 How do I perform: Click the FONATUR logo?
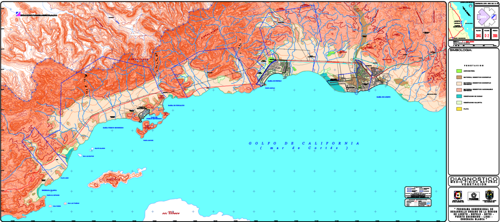473,196
